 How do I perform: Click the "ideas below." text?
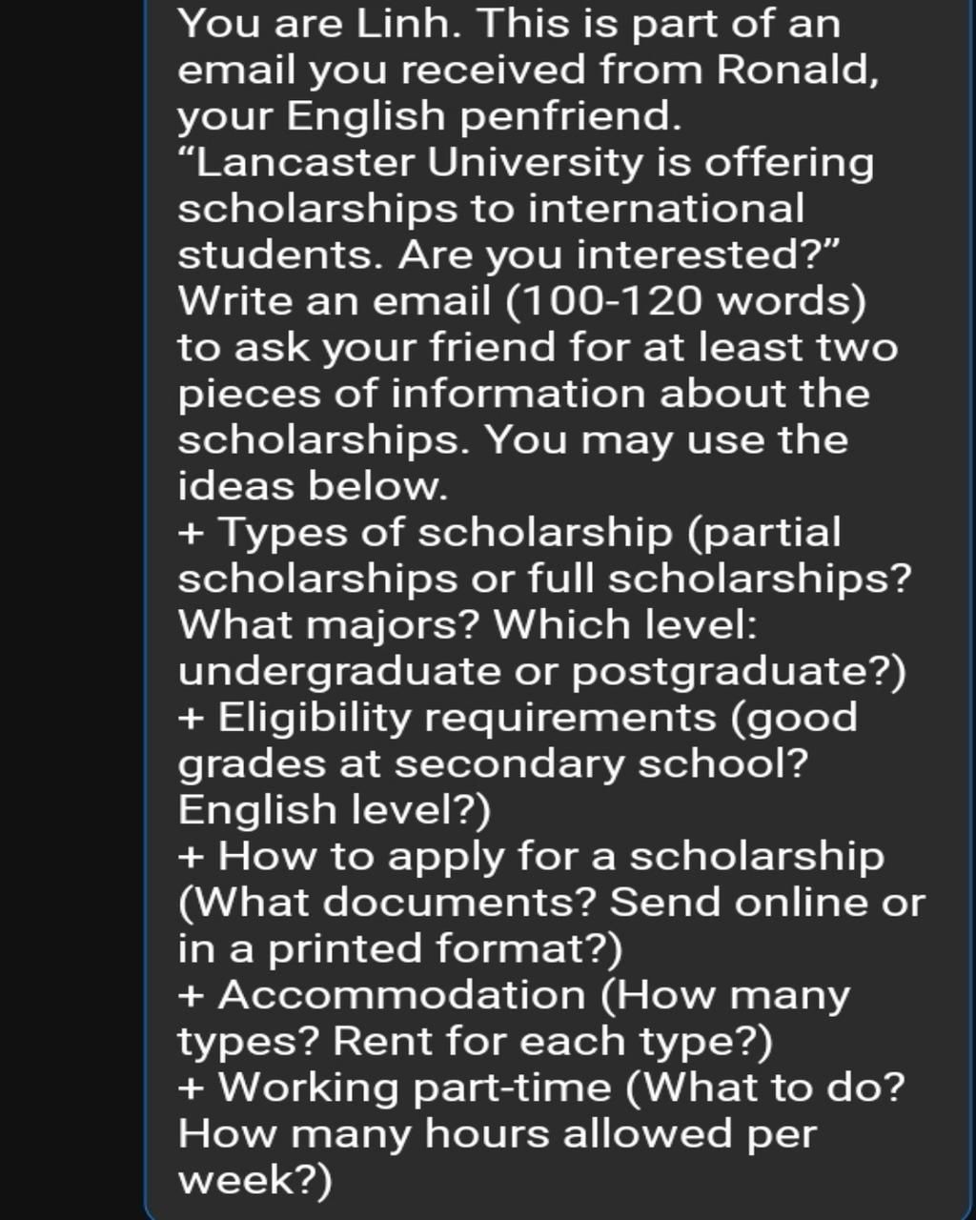point(313,486)
